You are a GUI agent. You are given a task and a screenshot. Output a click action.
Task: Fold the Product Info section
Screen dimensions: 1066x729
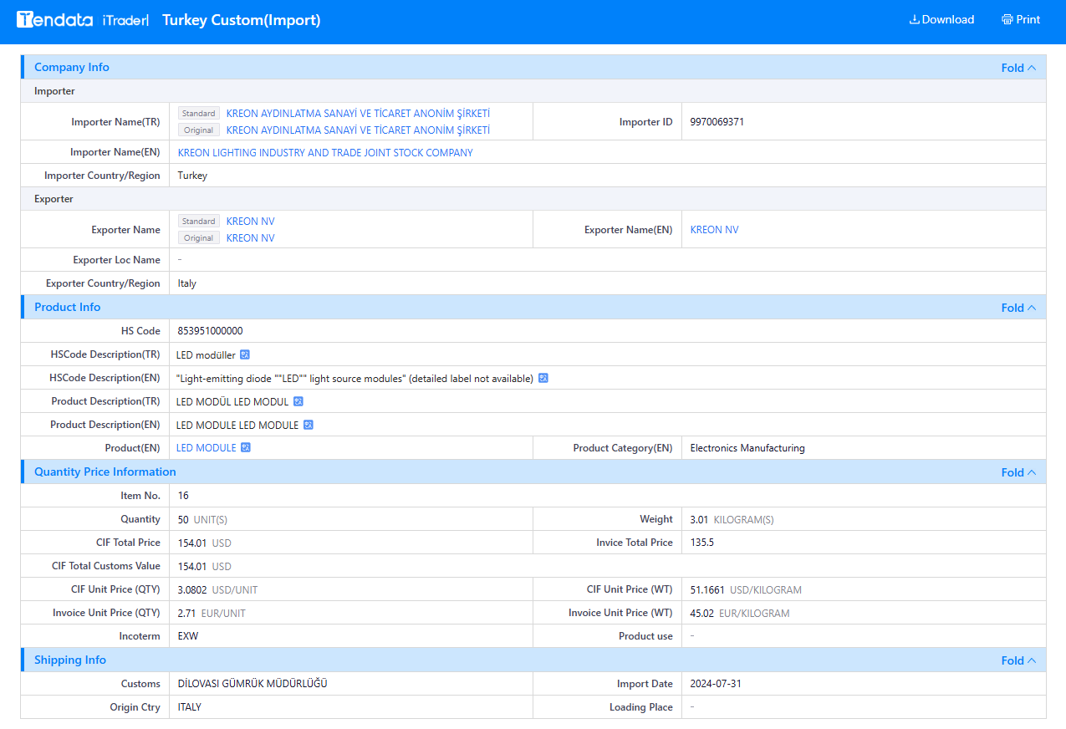[x=1018, y=308]
